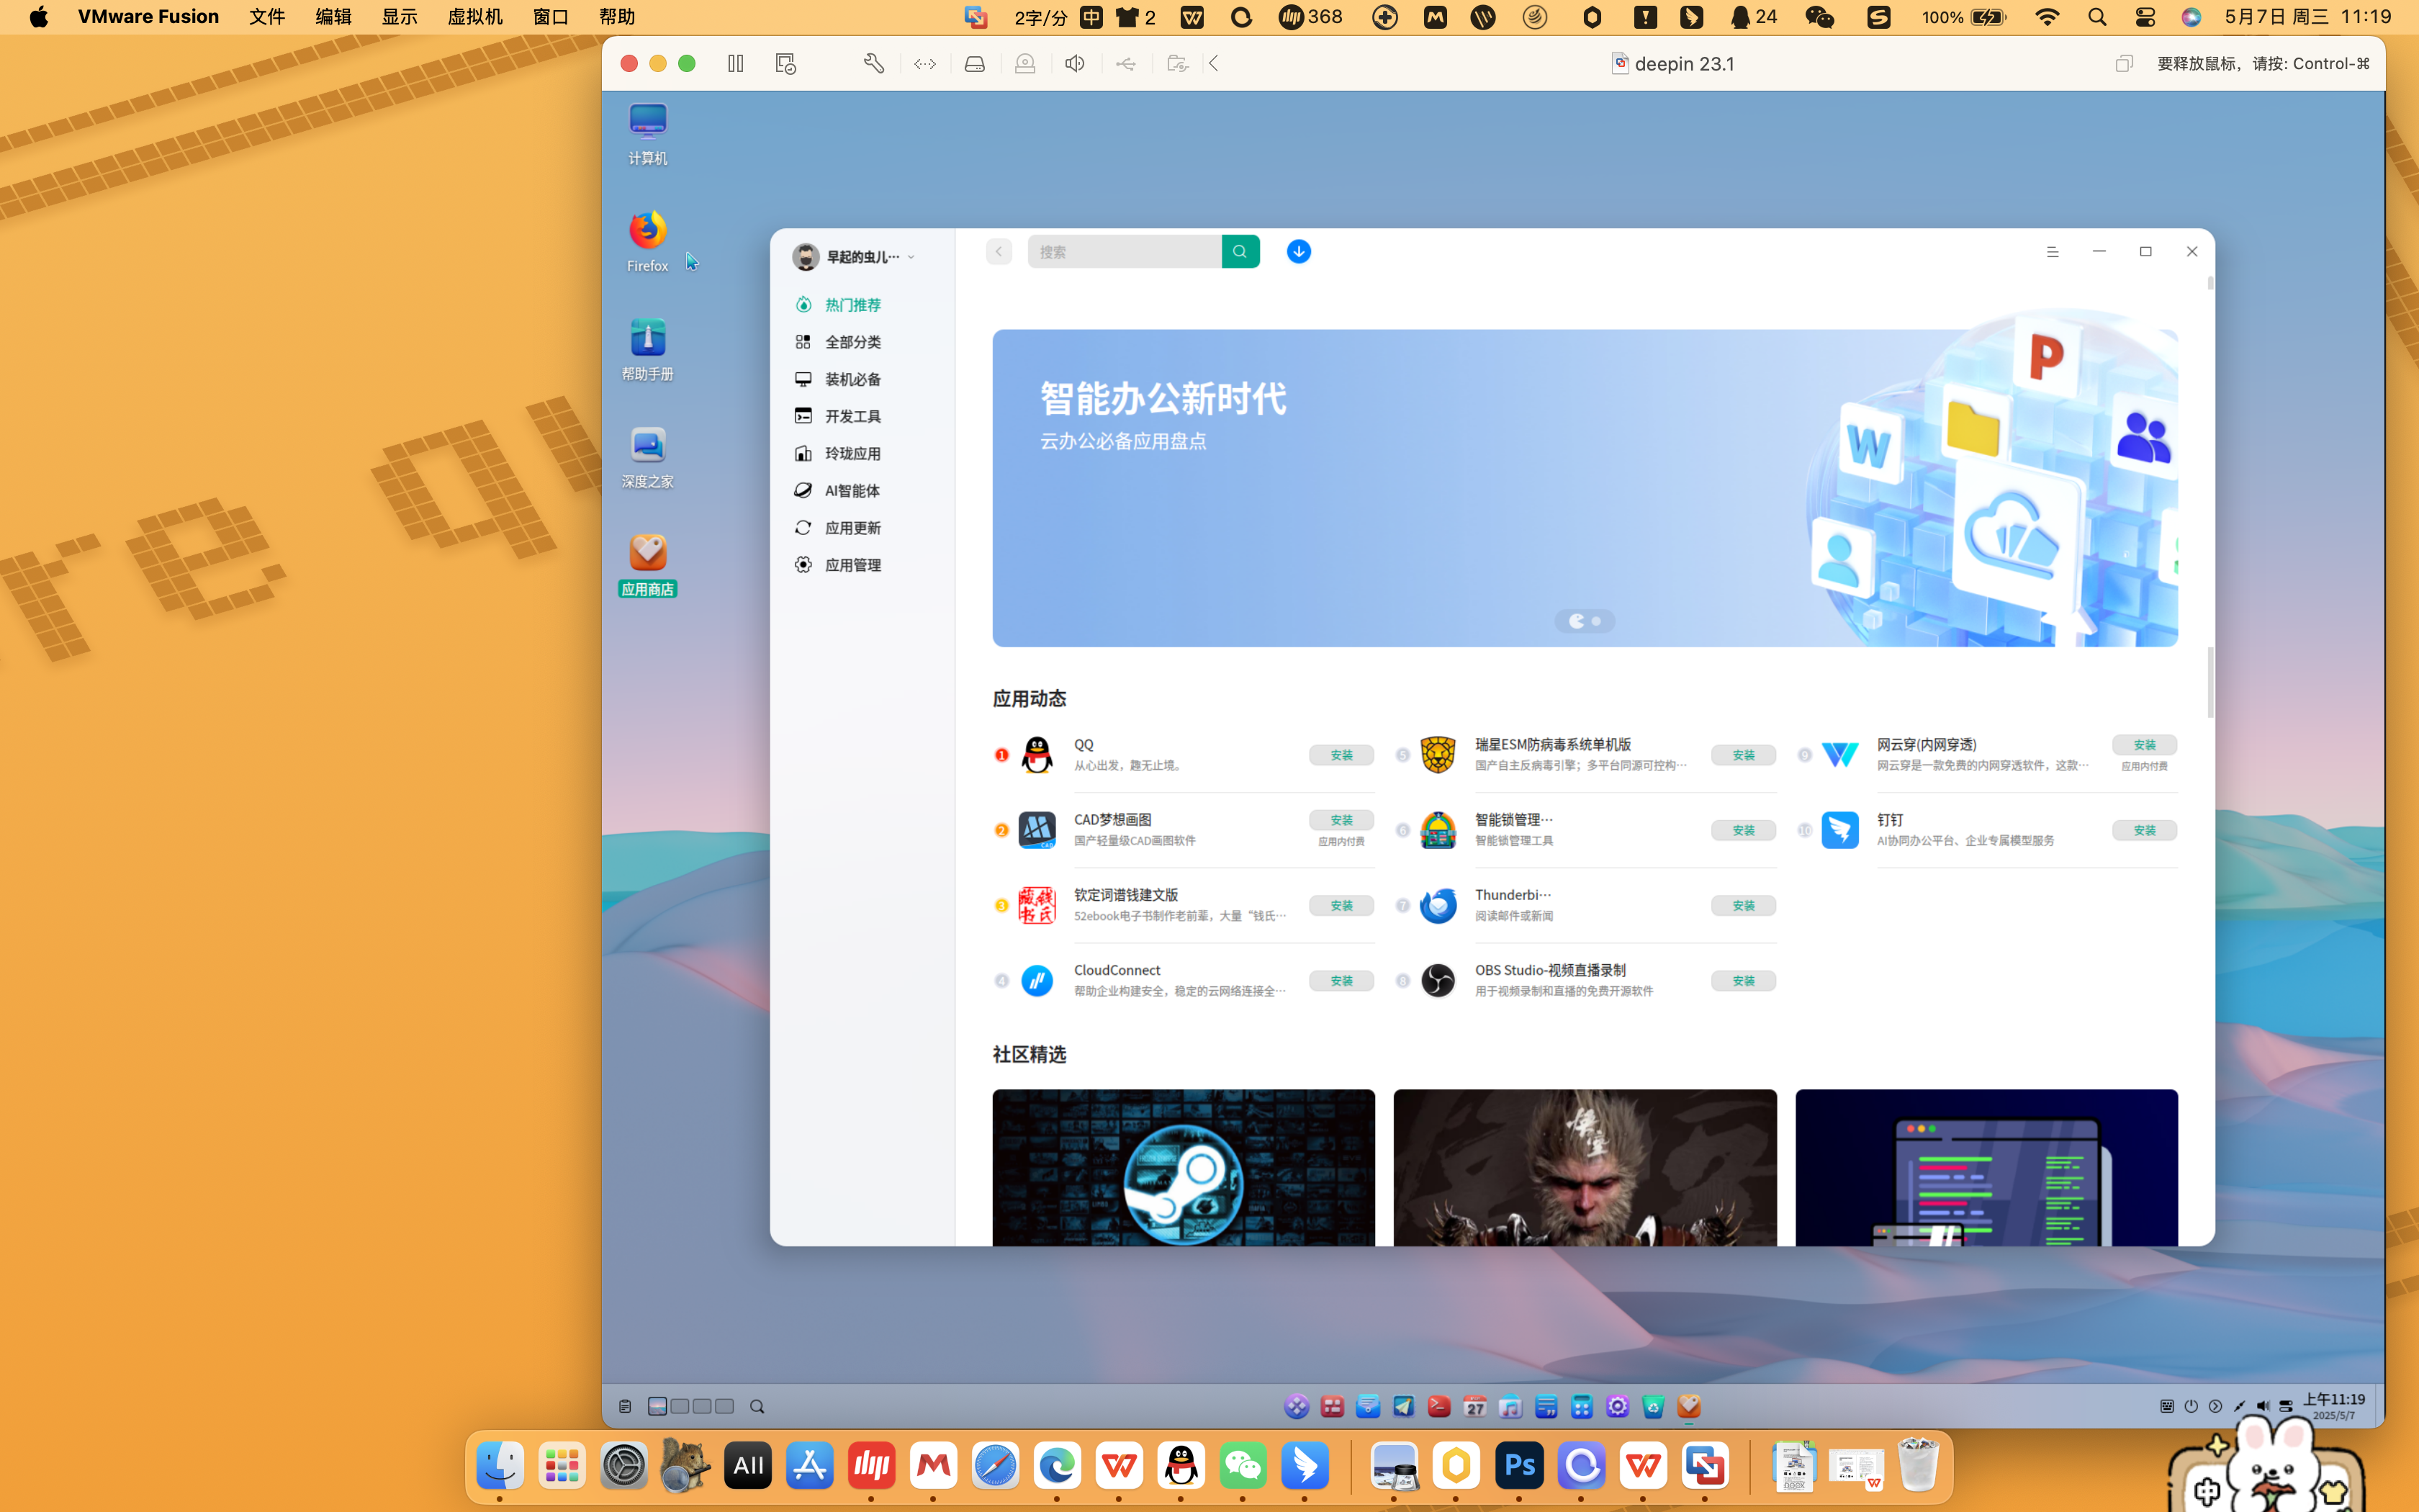This screenshot has width=2419, height=1512.
Task: Open 开发工具 sidebar section
Action: (x=852, y=416)
